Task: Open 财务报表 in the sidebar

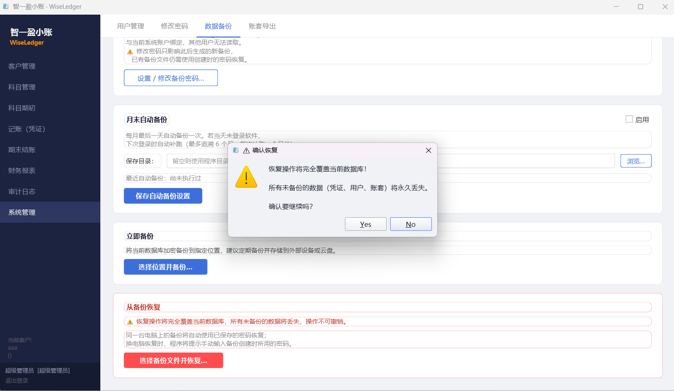Action: coord(50,170)
